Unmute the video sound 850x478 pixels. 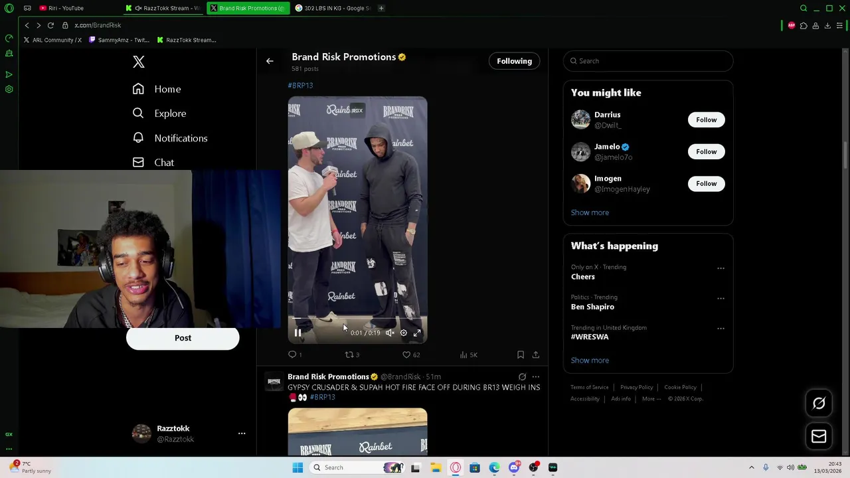390,333
